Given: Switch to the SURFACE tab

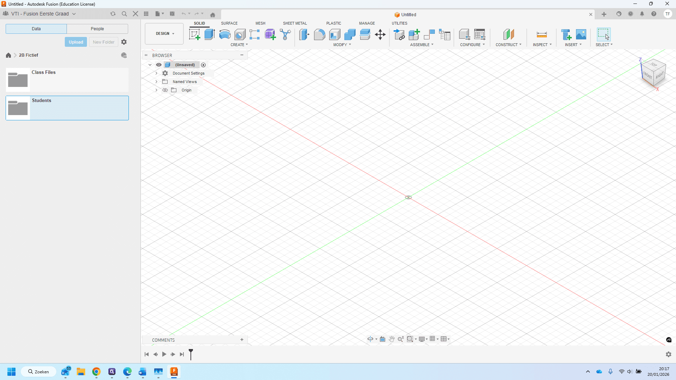Looking at the screenshot, I should tap(229, 23).
